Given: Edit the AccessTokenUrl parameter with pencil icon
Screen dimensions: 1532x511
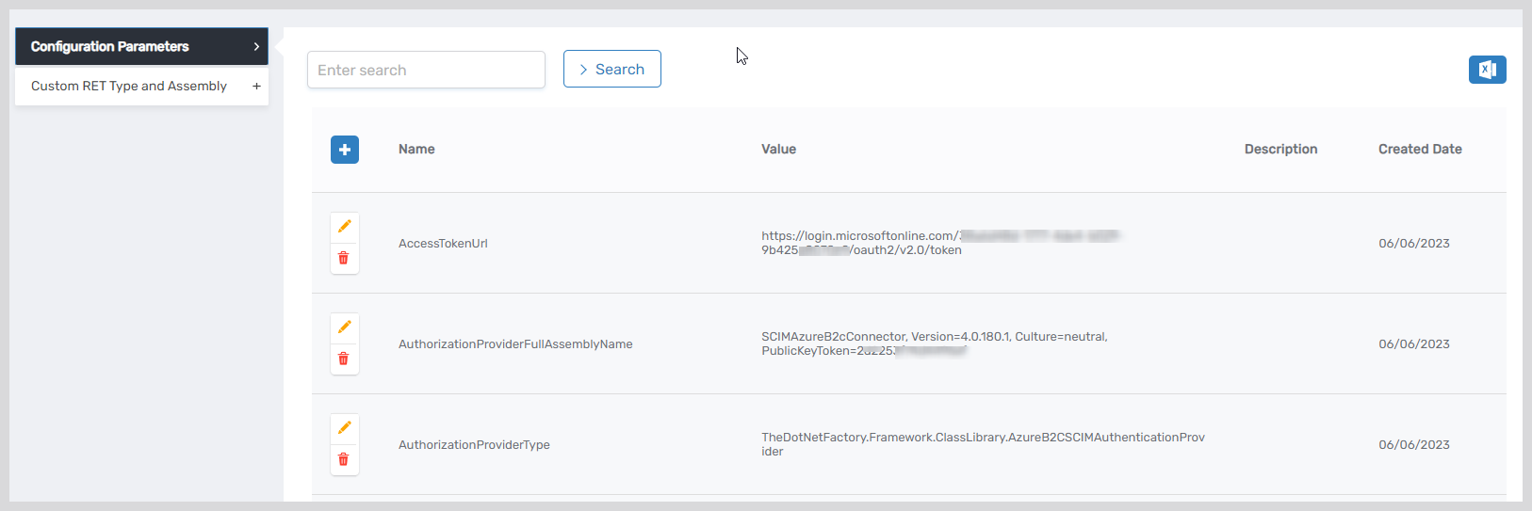Looking at the screenshot, I should click(x=344, y=227).
